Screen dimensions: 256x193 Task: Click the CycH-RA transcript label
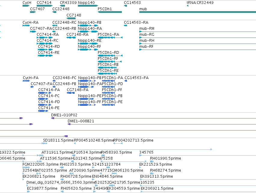pos(30,23)
